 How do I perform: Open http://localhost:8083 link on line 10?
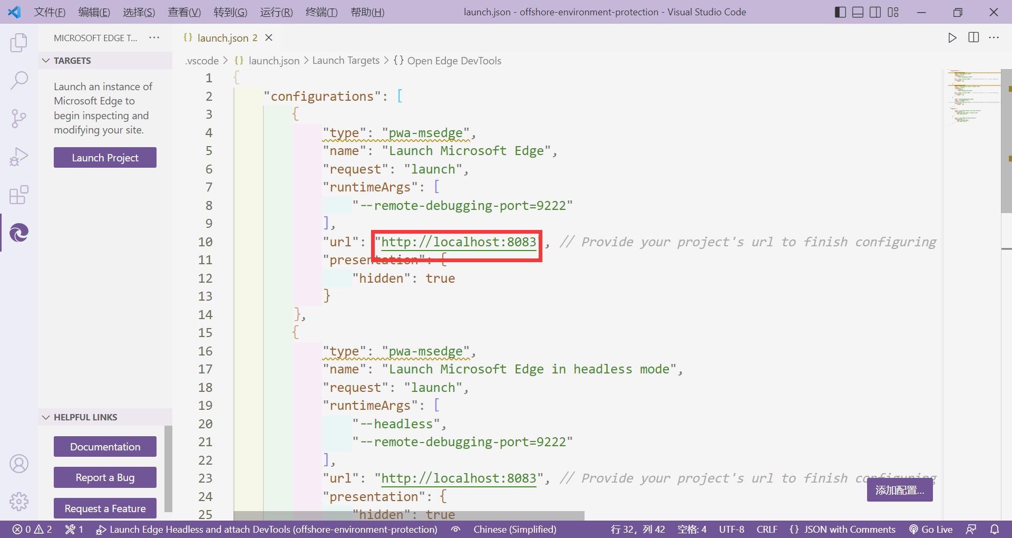(459, 242)
